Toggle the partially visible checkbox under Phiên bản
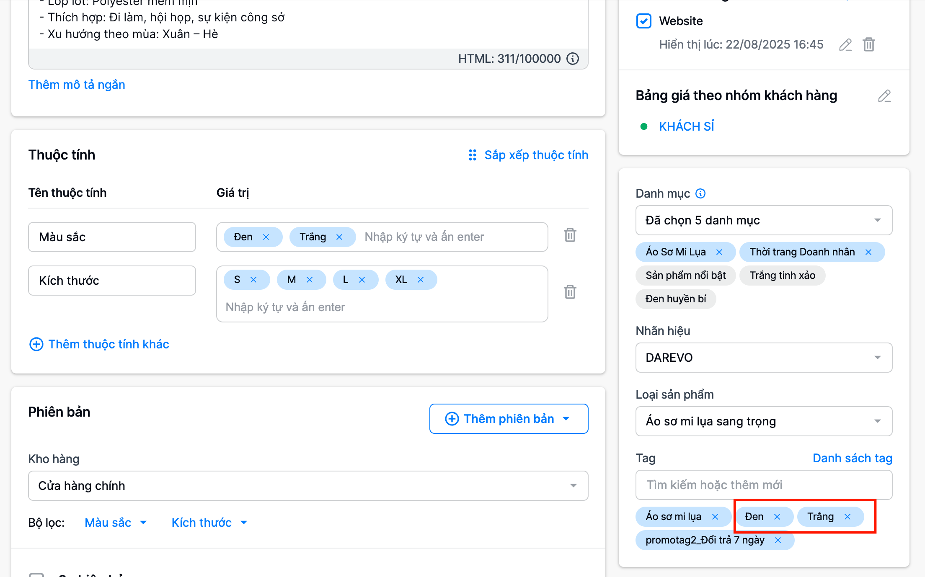This screenshot has width=925, height=577. pyautogui.click(x=36, y=574)
